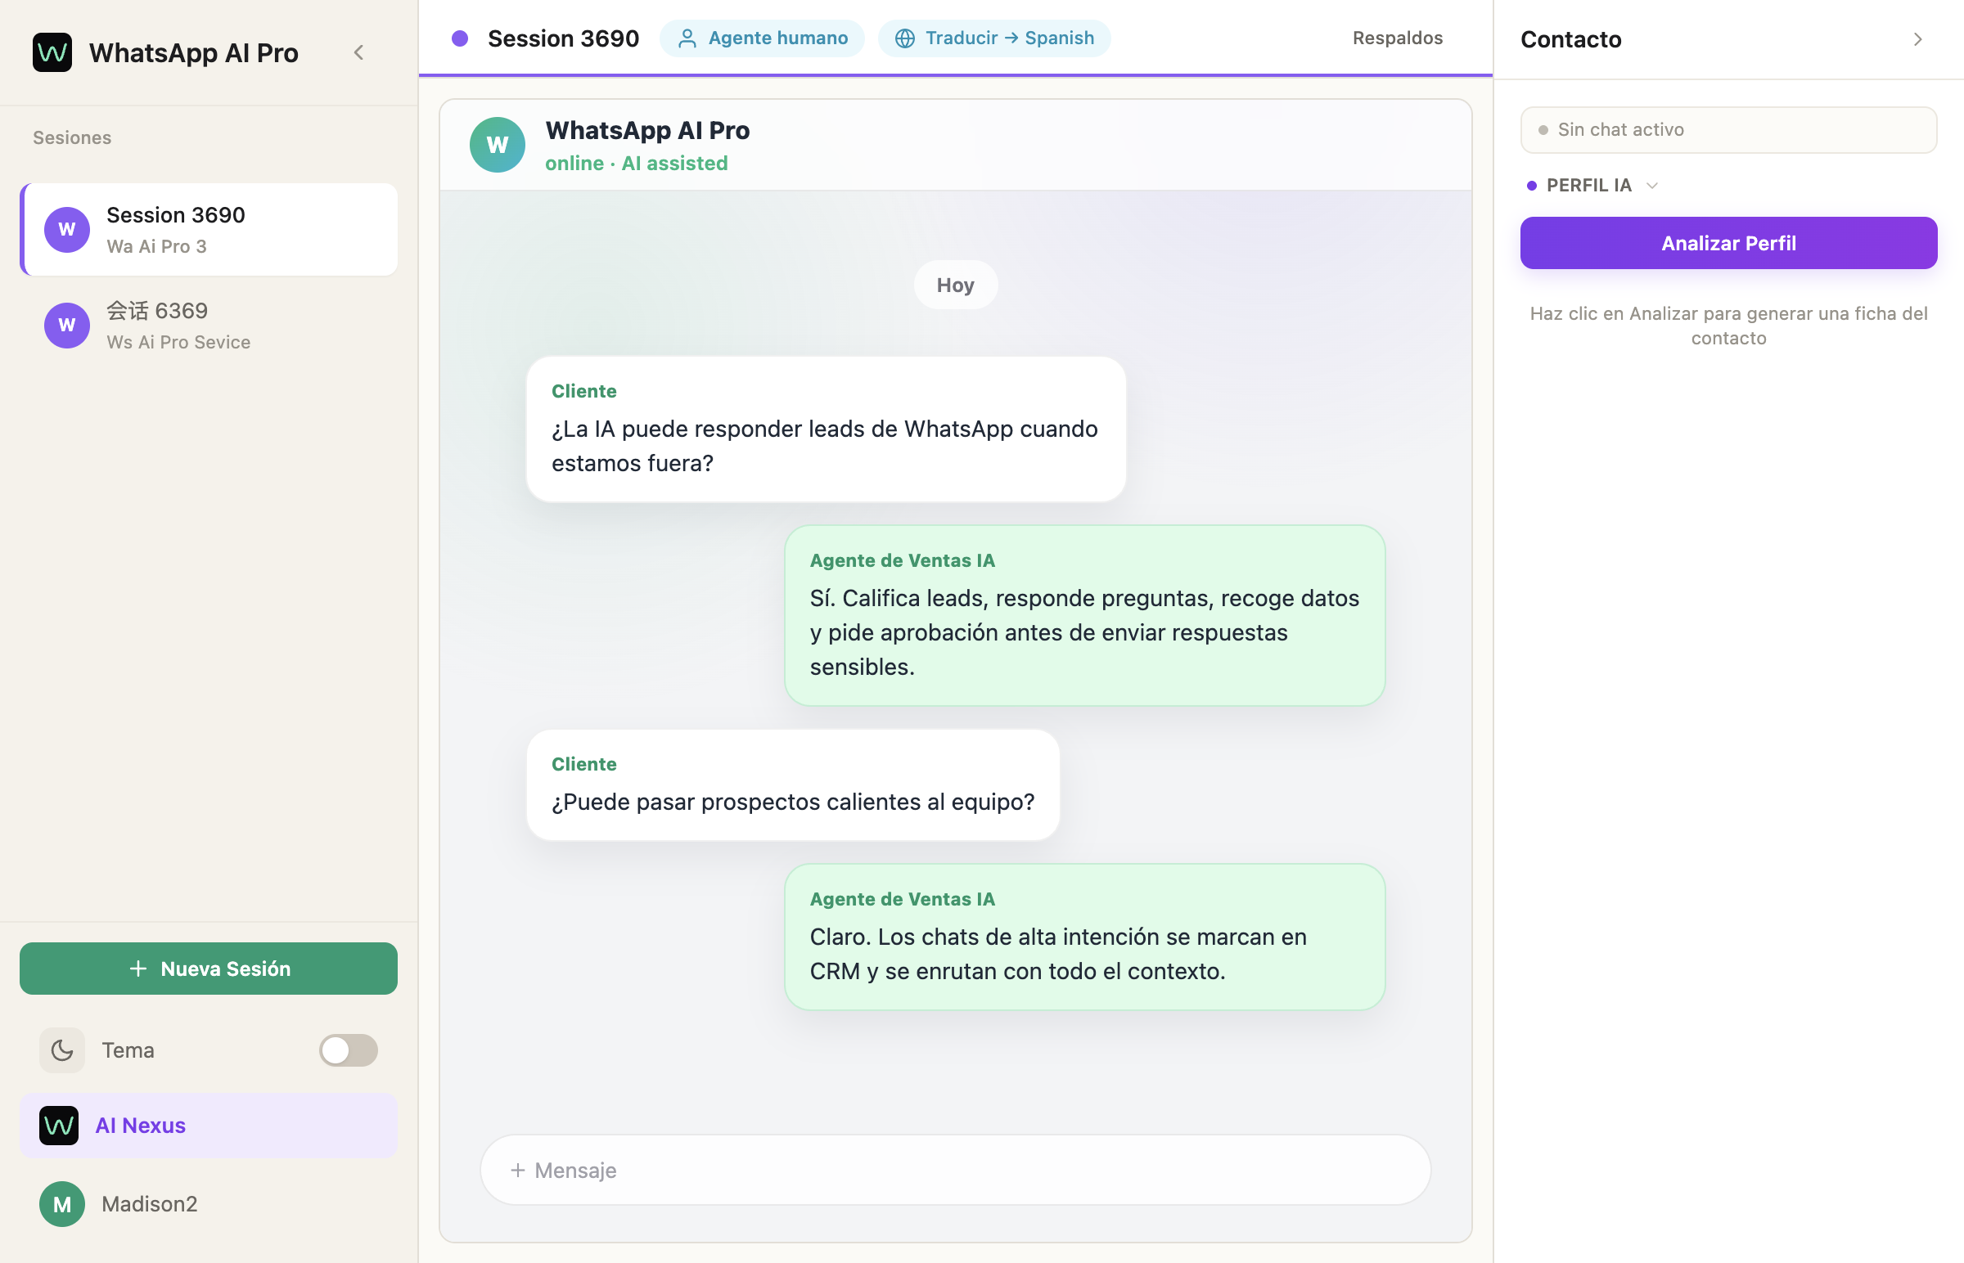Image resolution: width=1964 pixels, height=1263 pixels.
Task: Open the Traducir → Spanish option
Action: point(994,38)
